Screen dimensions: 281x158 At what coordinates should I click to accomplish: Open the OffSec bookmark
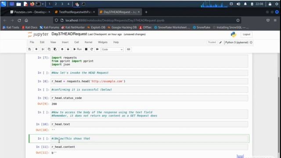(145, 27)
